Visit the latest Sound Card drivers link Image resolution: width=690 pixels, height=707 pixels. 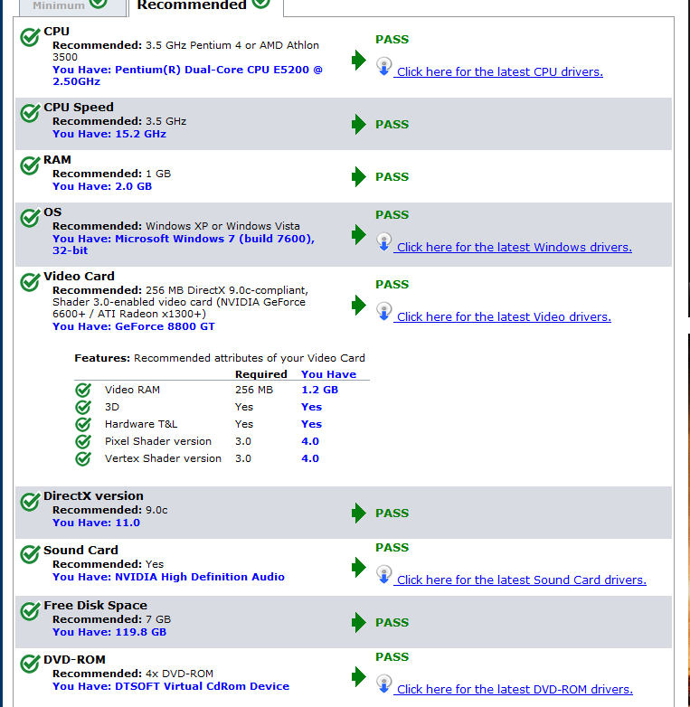coord(519,580)
